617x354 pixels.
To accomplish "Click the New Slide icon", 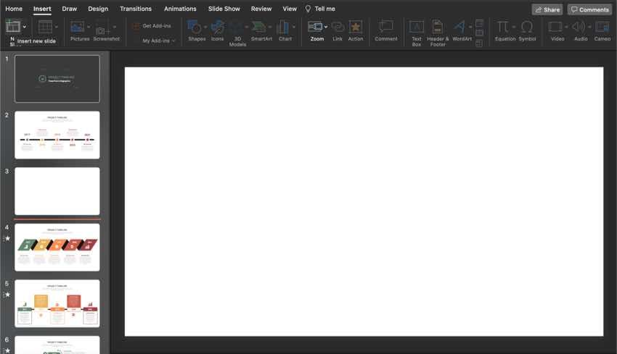I will coord(12,27).
